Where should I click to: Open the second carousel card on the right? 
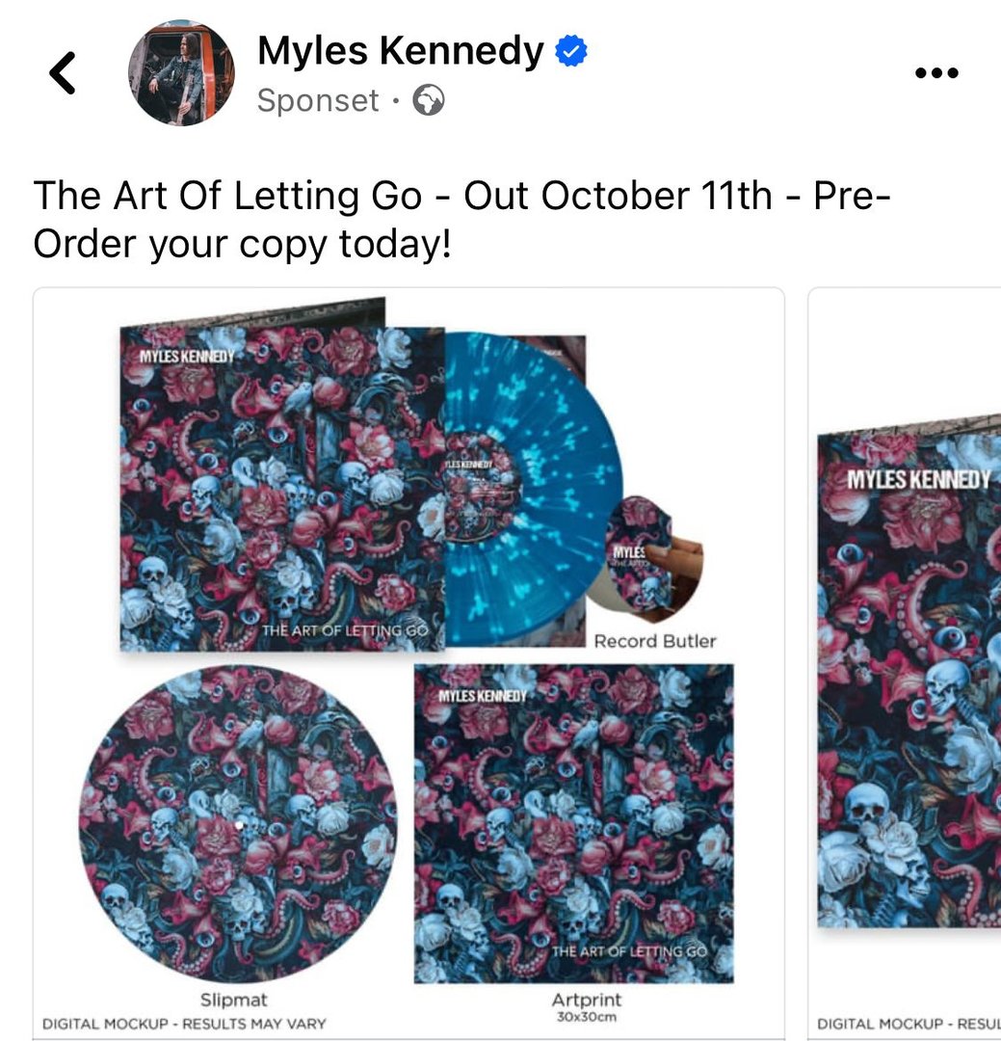coord(904,664)
